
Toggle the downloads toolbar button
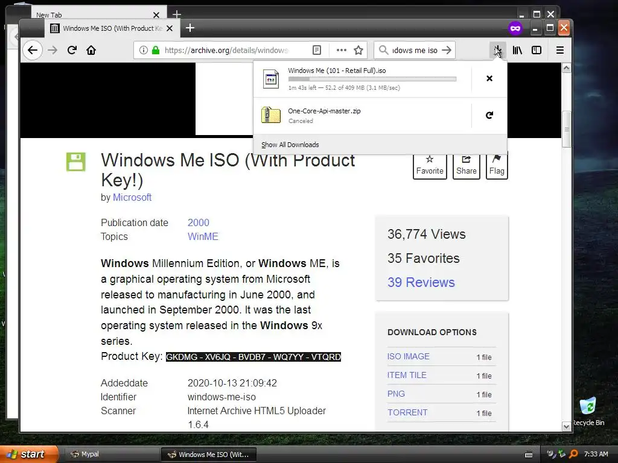coord(498,50)
